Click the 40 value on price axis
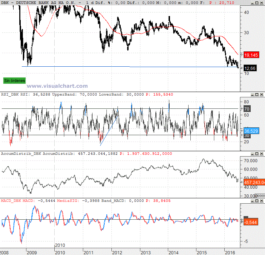This screenshot has height=255, width=265. point(246,12)
